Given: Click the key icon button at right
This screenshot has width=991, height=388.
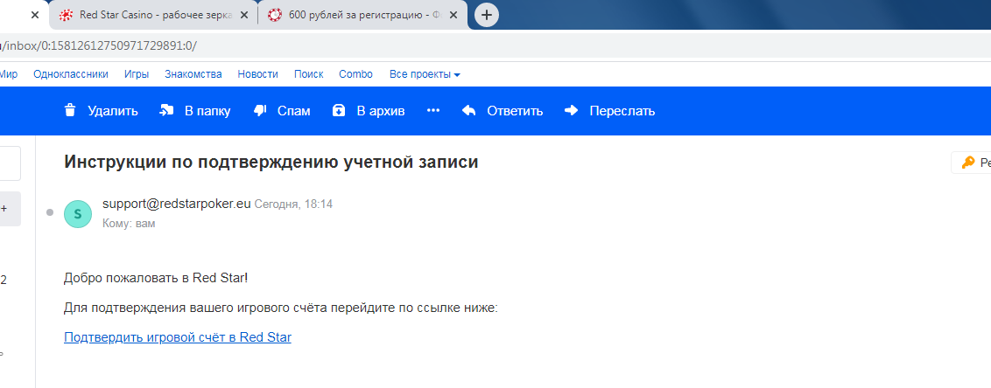Looking at the screenshot, I should (x=972, y=163).
